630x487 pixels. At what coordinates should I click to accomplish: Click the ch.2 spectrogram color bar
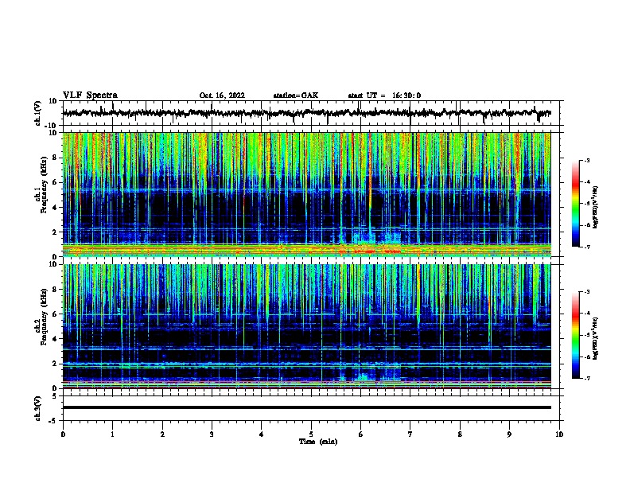[x=576, y=335]
